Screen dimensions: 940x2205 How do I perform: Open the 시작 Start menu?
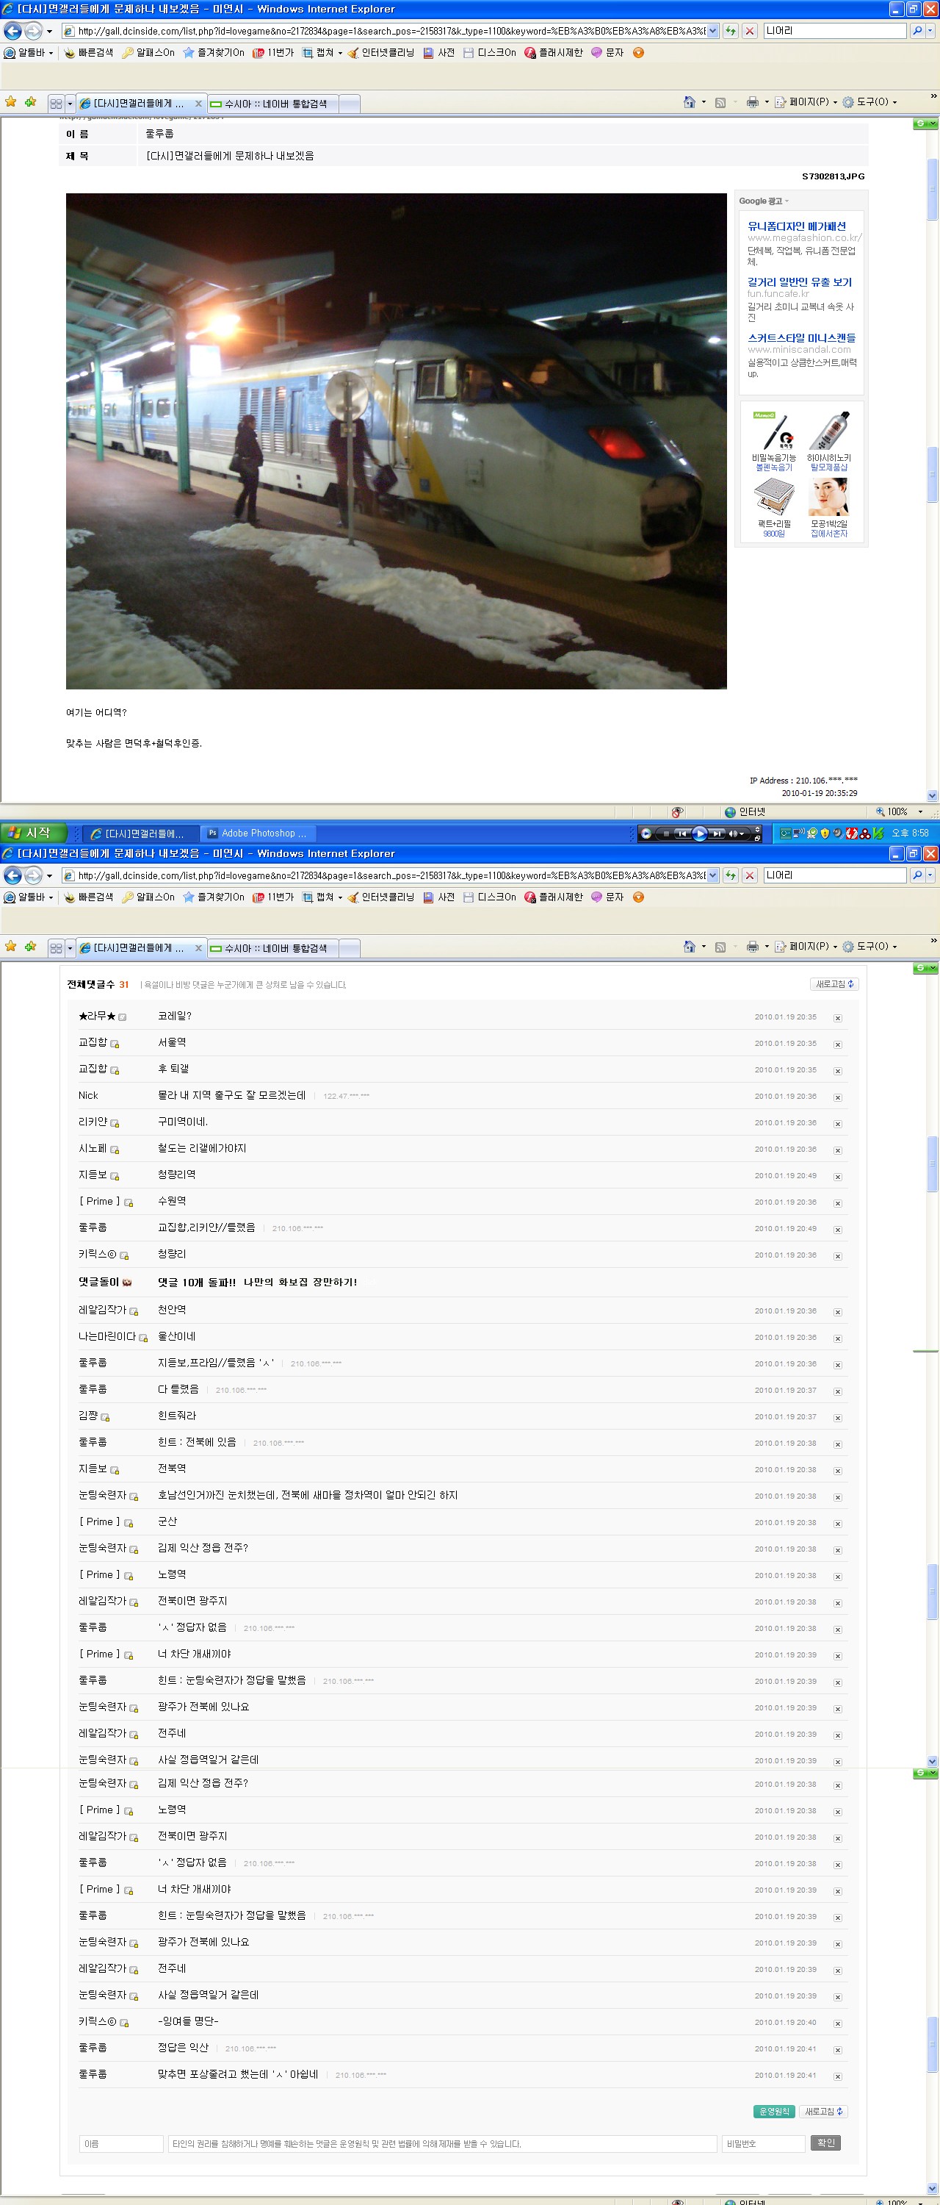[x=32, y=833]
